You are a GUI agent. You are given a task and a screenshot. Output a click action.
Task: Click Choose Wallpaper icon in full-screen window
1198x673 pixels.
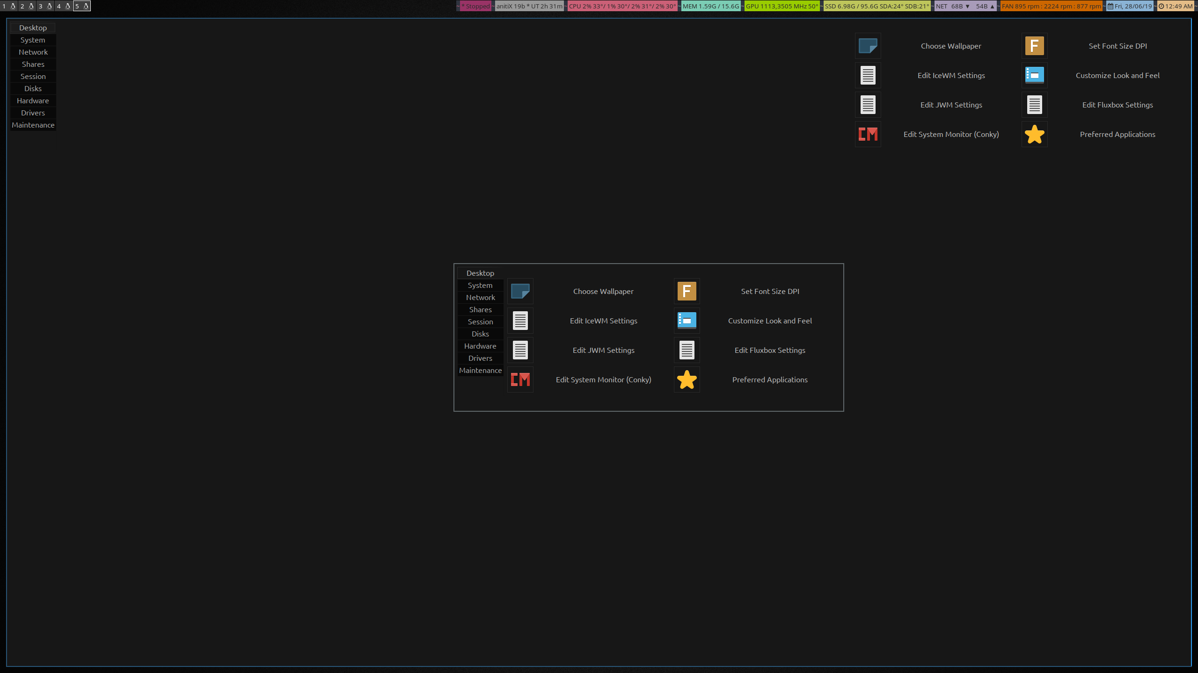pos(868,46)
